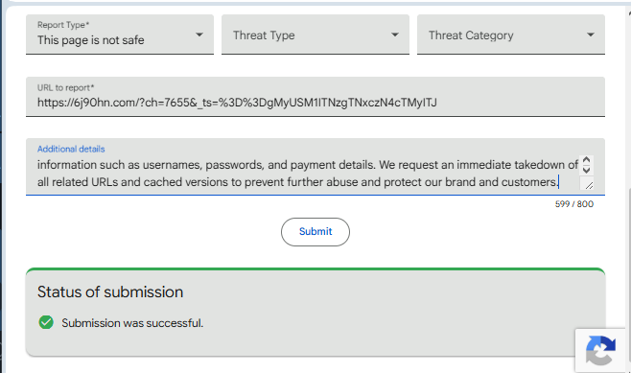The image size is (631, 373).
Task: Open the Threat Type dropdown
Action: 315,35
